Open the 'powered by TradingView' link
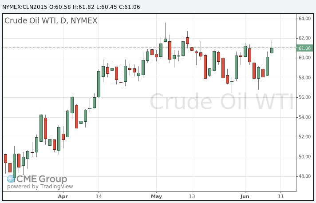Viewport: 316px width, 203px height. [39, 187]
